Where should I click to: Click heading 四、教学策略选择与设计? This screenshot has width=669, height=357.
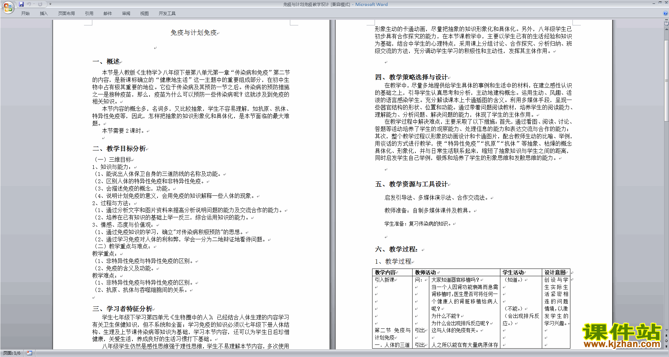point(412,77)
